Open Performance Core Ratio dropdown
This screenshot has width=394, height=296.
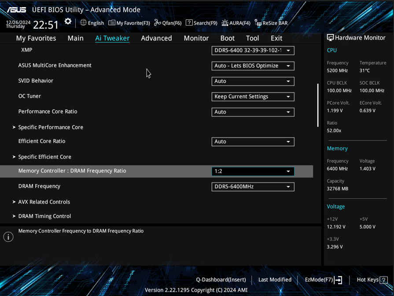pos(253,112)
